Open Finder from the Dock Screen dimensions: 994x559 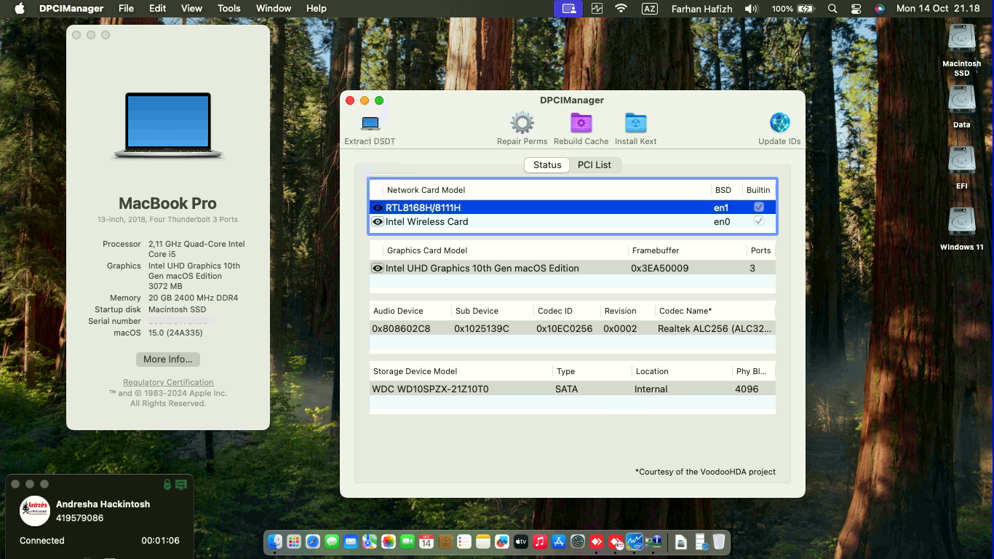275,542
